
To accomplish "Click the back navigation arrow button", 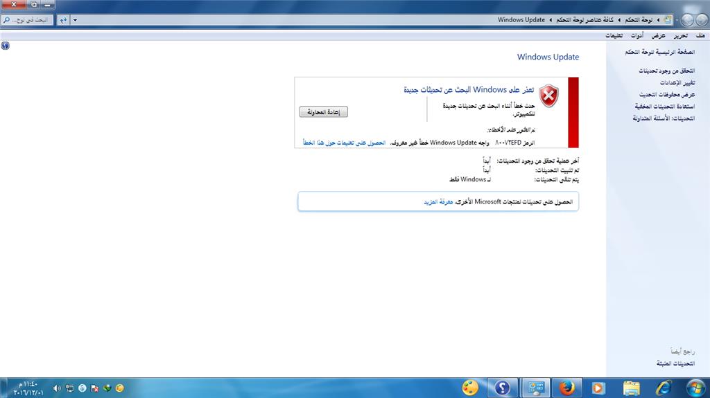I will [x=702, y=20].
